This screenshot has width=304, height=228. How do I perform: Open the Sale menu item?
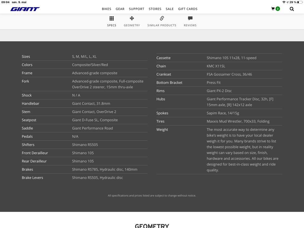tap(170, 9)
